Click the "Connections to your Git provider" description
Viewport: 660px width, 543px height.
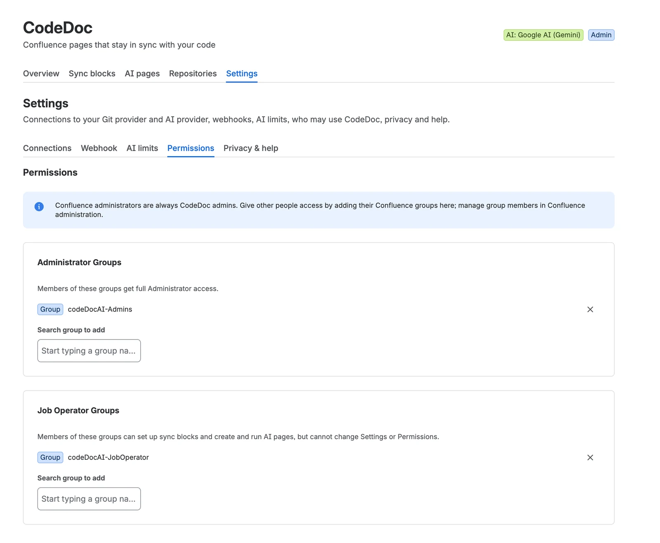pyautogui.click(x=236, y=119)
